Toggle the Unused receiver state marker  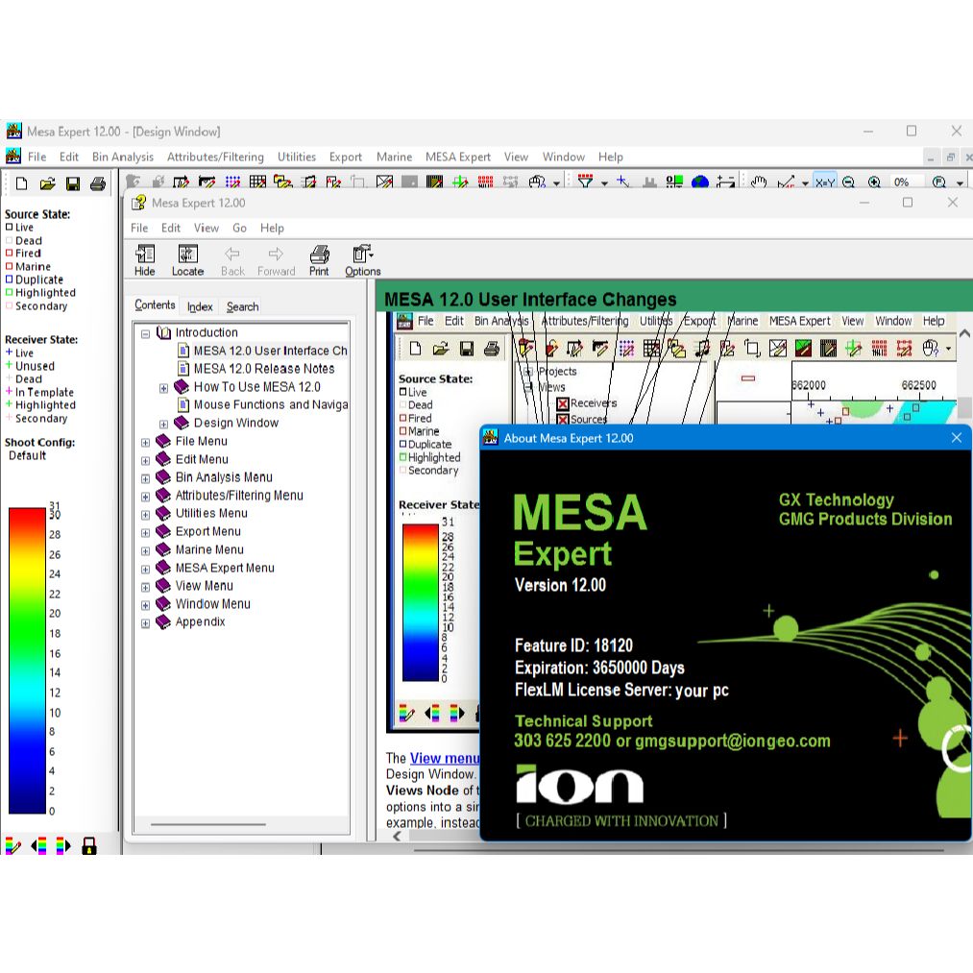click(10, 365)
